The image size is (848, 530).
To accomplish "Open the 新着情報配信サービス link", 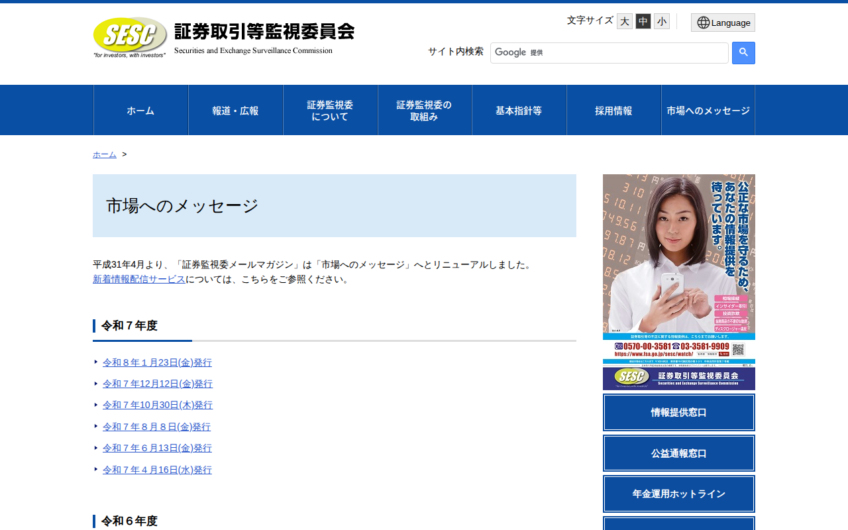I will 138,279.
